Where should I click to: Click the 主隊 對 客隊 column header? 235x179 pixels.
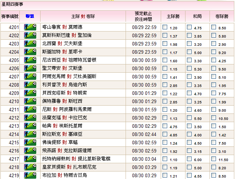pos(83,16)
